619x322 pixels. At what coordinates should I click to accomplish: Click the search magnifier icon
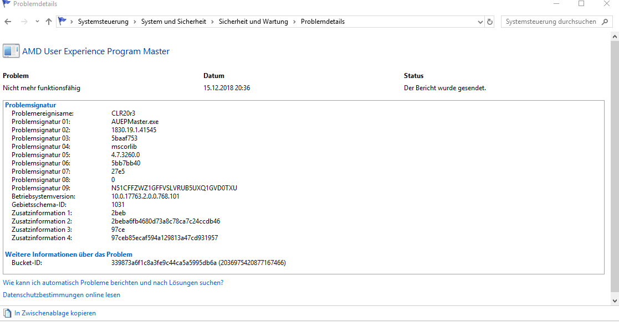[x=605, y=22]
